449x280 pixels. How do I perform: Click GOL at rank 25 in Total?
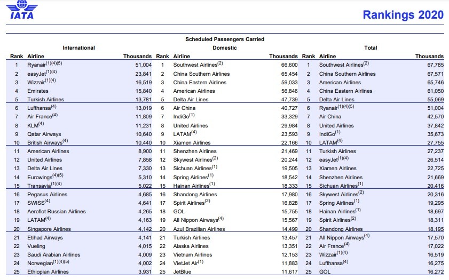(x=325, y=272)
